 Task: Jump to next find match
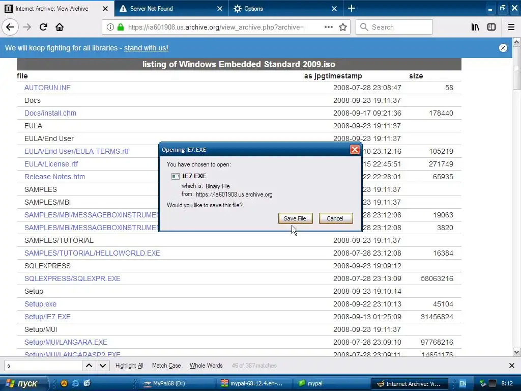103,366
